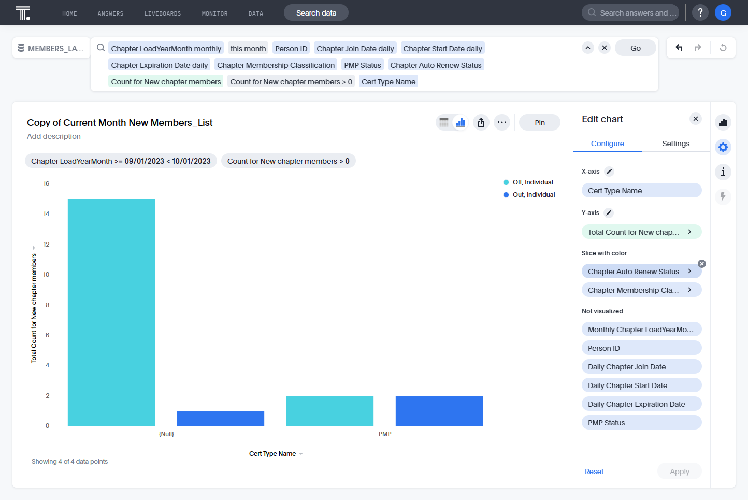748x500 pixels.
Task: Remove Chapter Auto Renew Status color slice
Action: (x=702, y=264)
